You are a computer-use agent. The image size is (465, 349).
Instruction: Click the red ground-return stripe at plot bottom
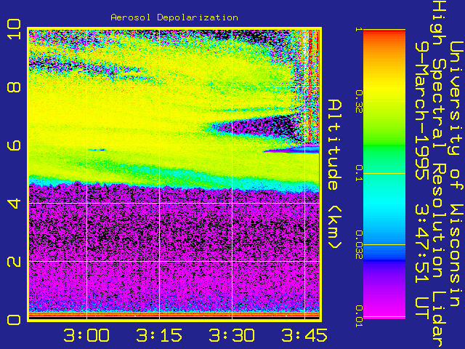(174, 314)
